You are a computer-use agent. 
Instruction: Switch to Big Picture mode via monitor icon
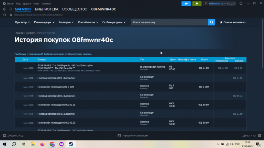[241, 3]
